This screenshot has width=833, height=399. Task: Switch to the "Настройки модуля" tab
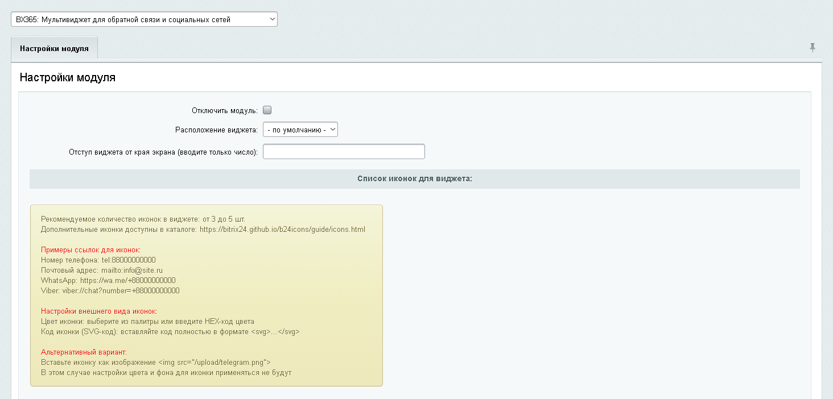(x=54, y=48)
